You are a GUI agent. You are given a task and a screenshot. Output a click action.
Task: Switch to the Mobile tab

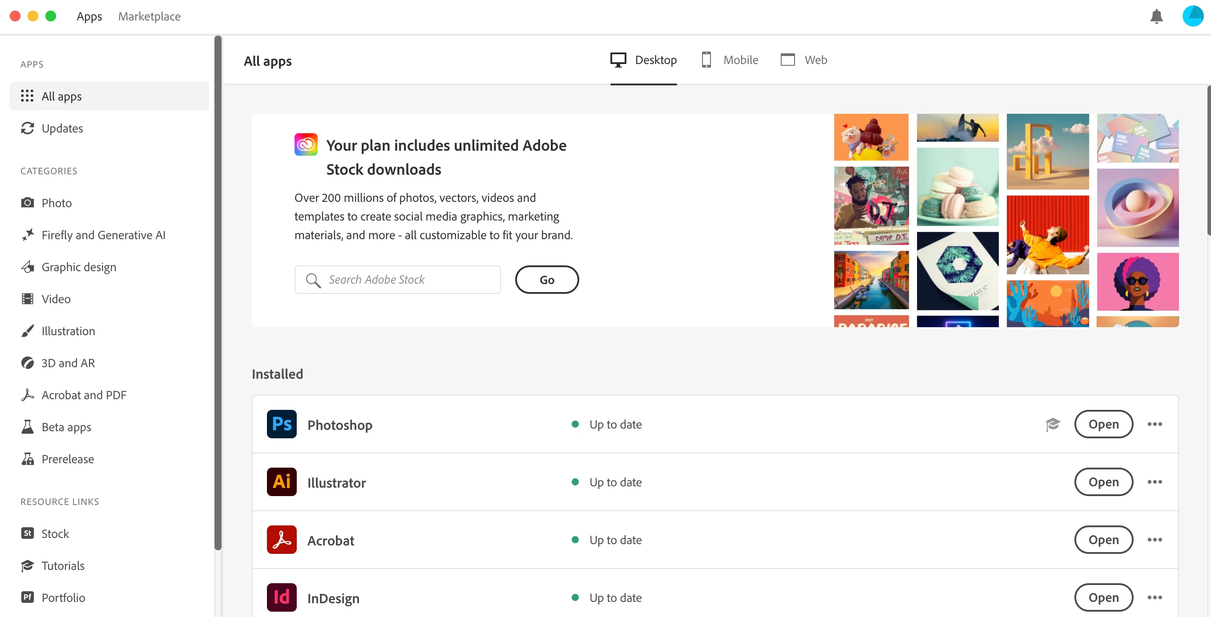pyautogui.click(x=729, y=60)
